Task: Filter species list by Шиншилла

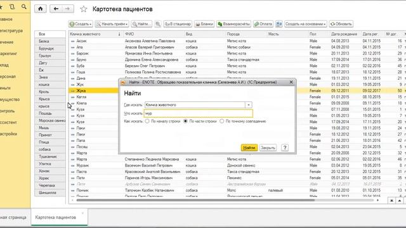Action: coord(50,193)
